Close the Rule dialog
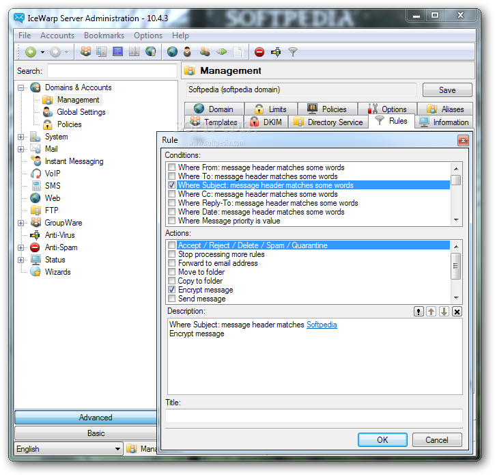Viewport: 495px width, 475px height. pyautogui.click(x=463, y=140)
